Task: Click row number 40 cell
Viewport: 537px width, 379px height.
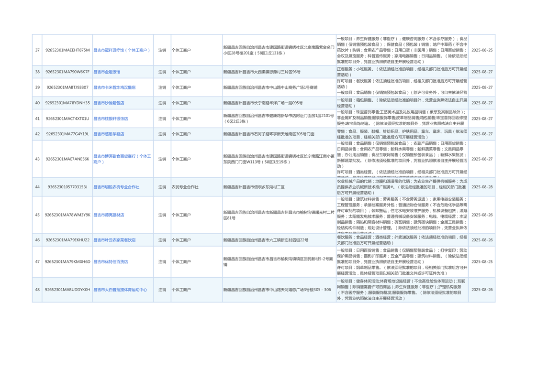Action: coord(37,103)
